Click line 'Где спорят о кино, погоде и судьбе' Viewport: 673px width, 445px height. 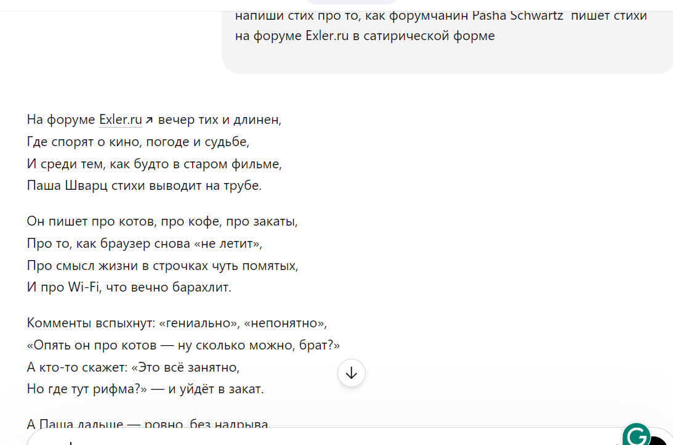[x=138, y=142]
